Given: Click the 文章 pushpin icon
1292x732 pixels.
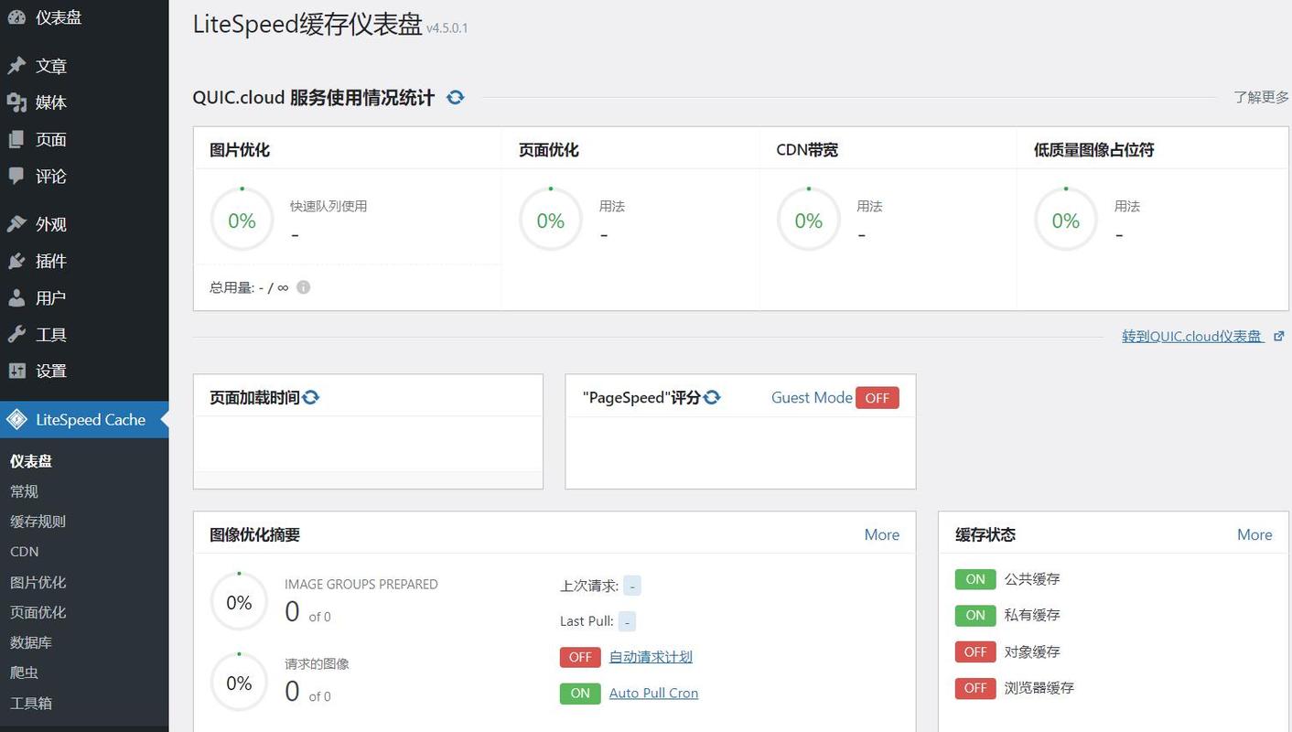Looking at the screenshot, I should (x=16, y=66).
